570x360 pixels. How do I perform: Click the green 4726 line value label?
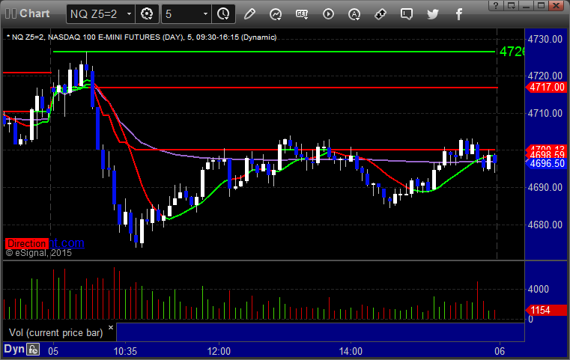click(x=512, y=52)
